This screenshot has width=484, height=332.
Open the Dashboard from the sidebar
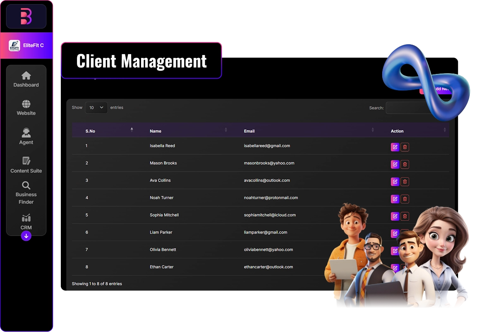26,79
